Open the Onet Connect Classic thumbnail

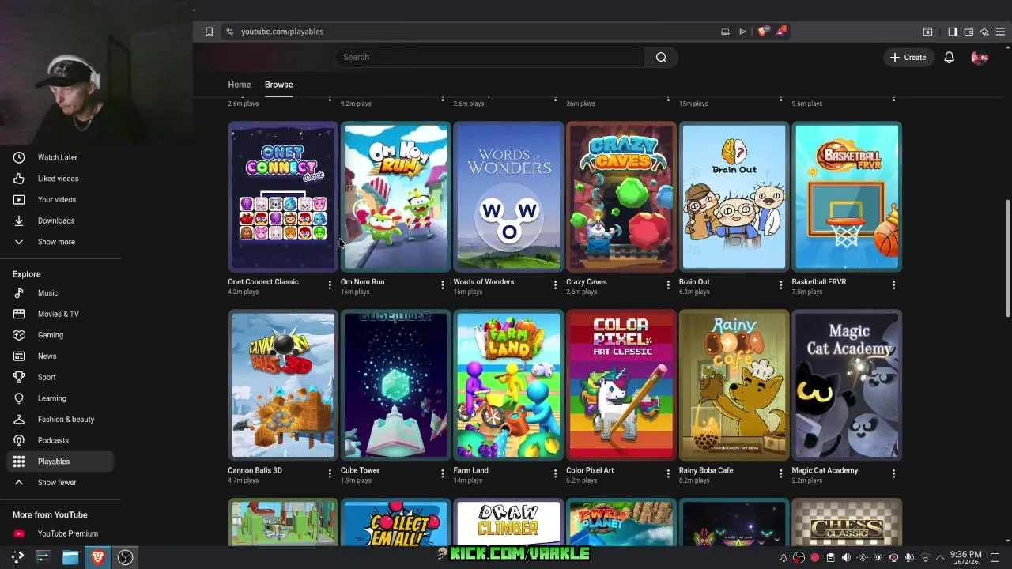tap(283, 197)
